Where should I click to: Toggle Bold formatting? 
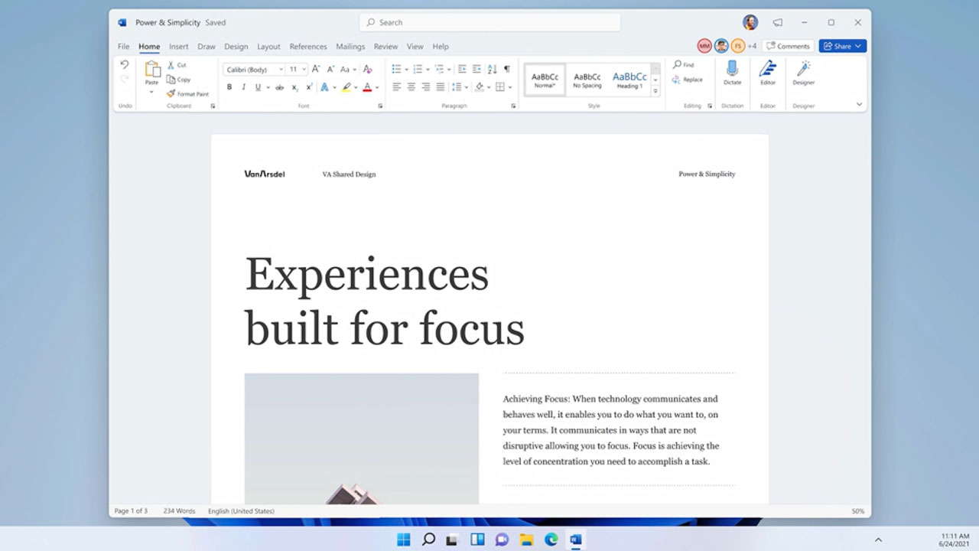229,87
